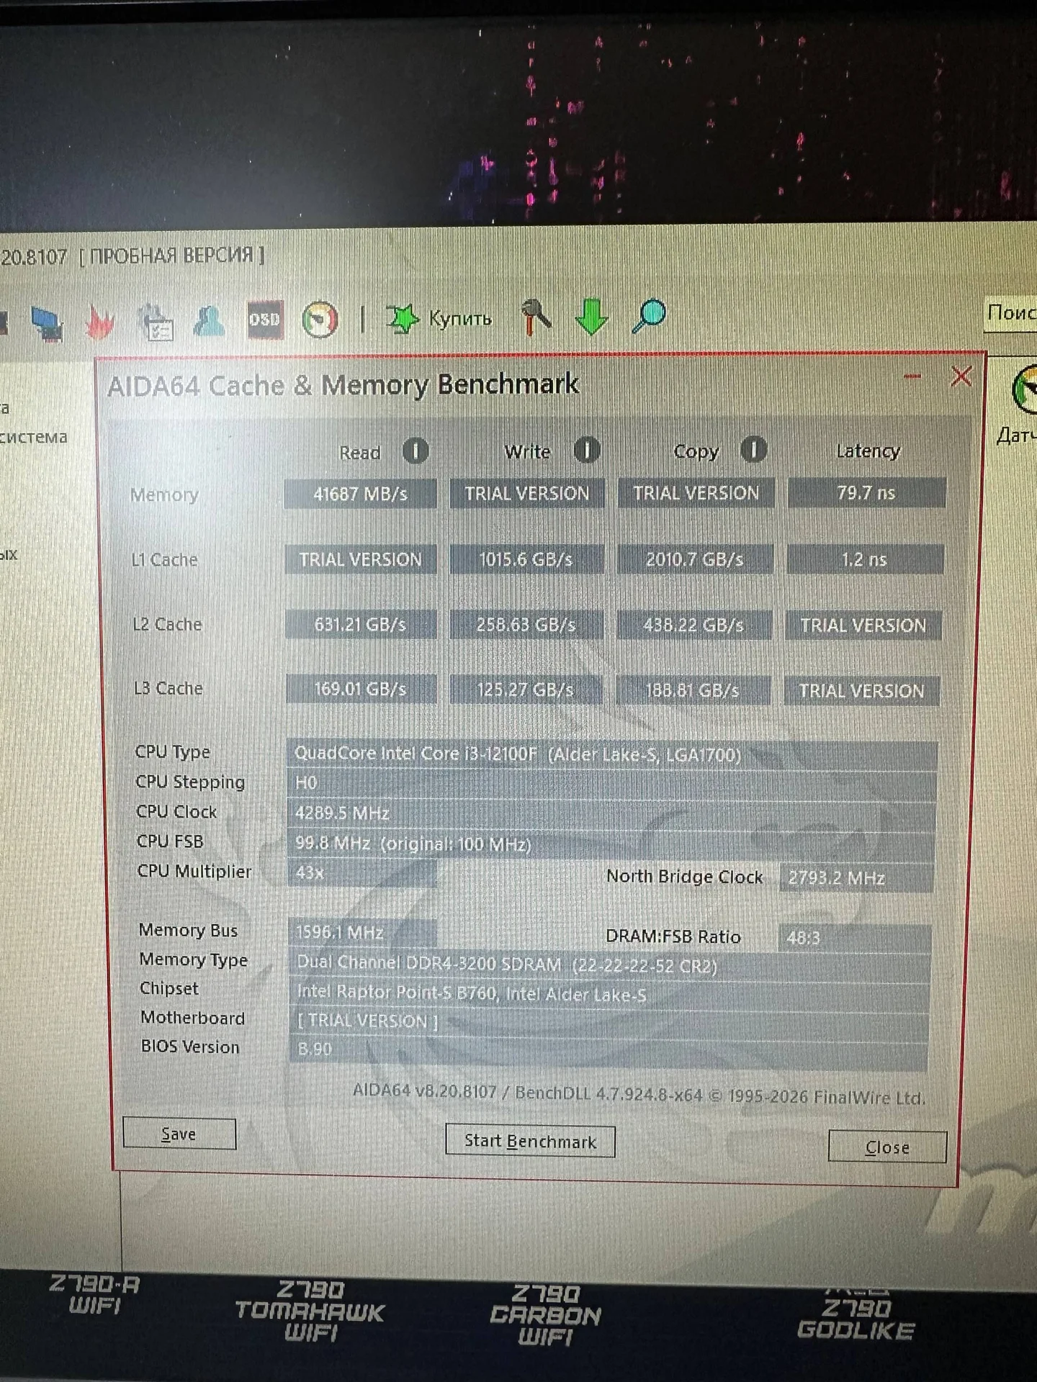This screenshot has height=1382, width=1037.
Task: Click Start Benchmark
Action: click(x=530, y=1141)
